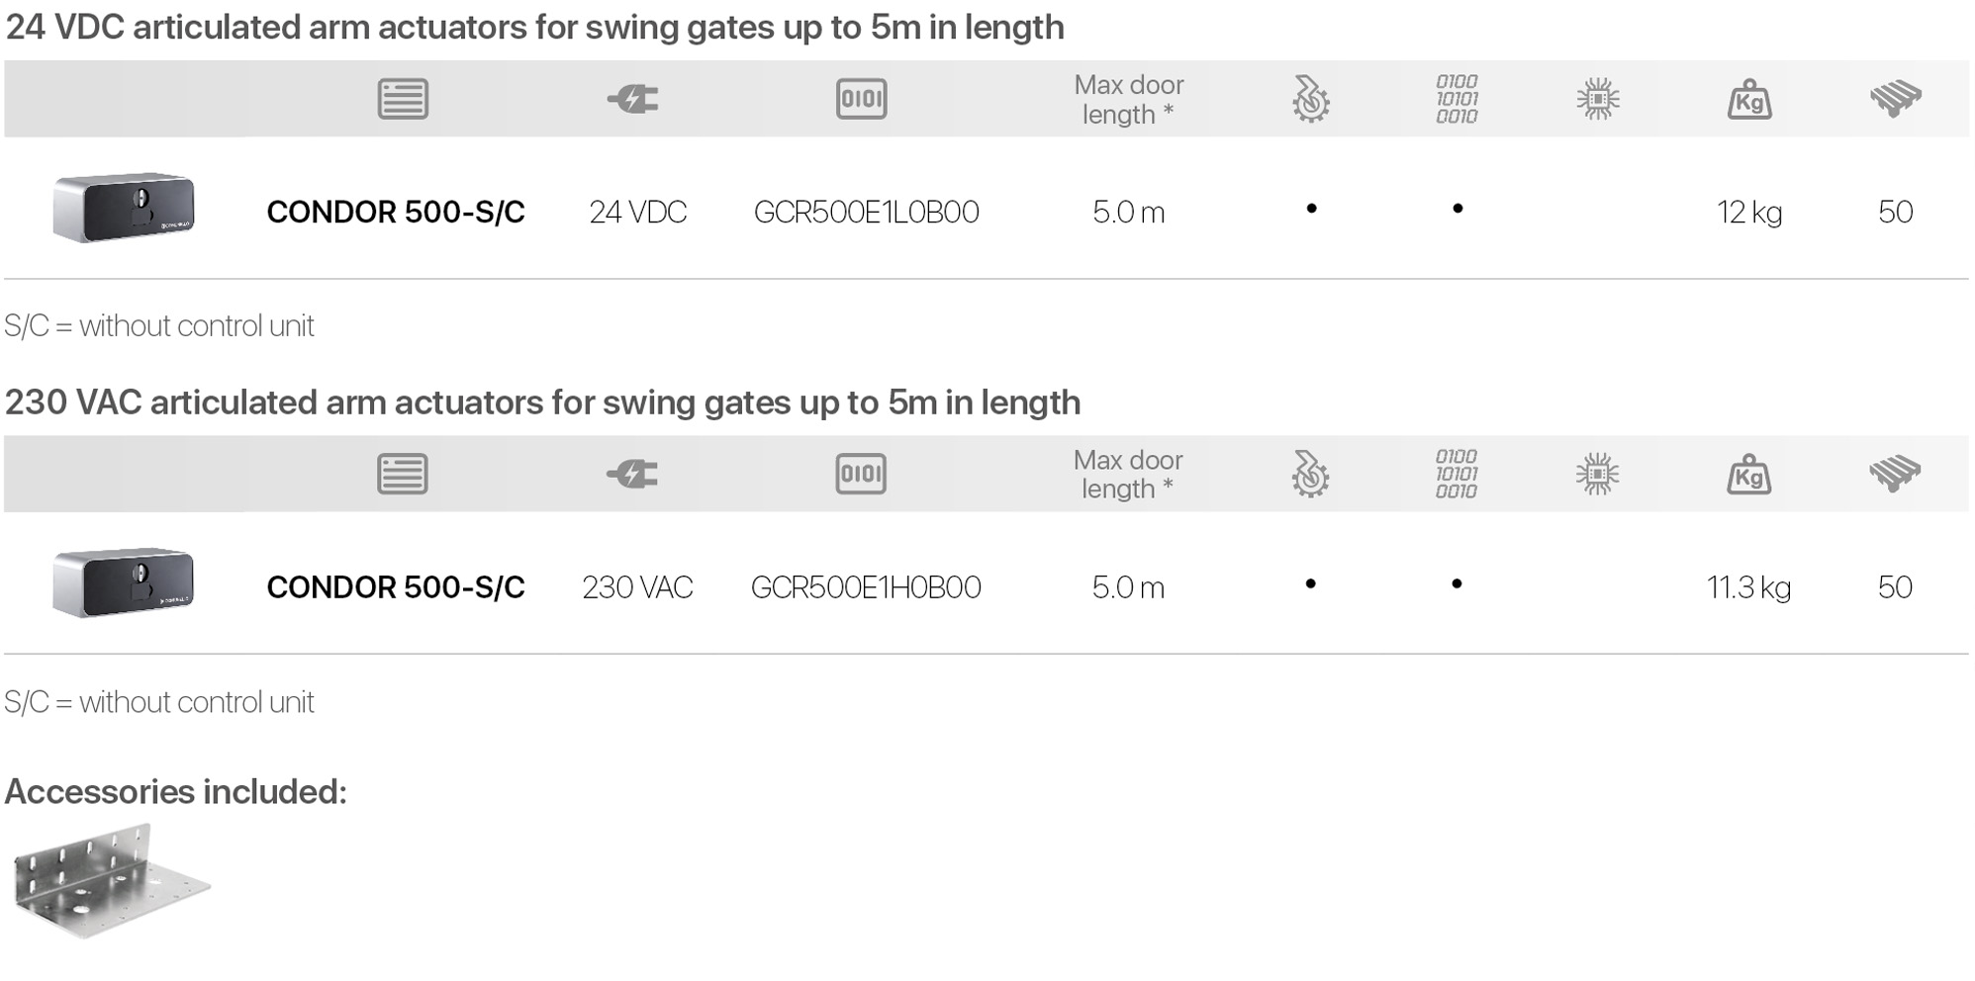Select the 230 VAC CONDOR 500-S/C product image
Image resolution: width=1975 pixels, height=981 pixels.
click(x=124, y=582)
